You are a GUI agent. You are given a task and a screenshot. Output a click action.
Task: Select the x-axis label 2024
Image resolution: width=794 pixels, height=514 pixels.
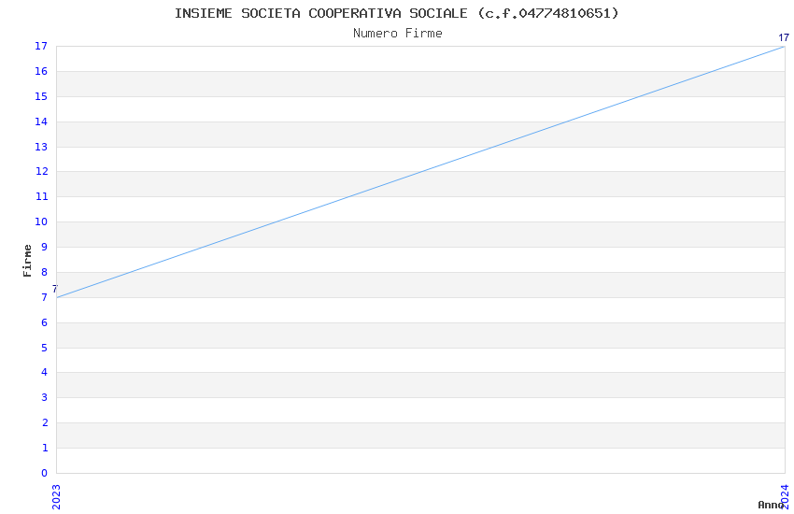(785, 496)
